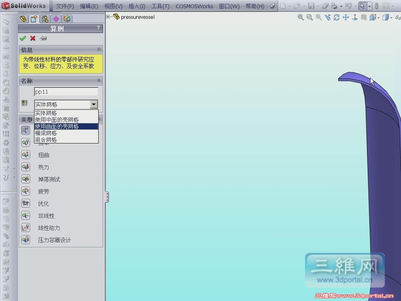Open the 工具(T) menu
401x301 pixels.
(160, 6)
